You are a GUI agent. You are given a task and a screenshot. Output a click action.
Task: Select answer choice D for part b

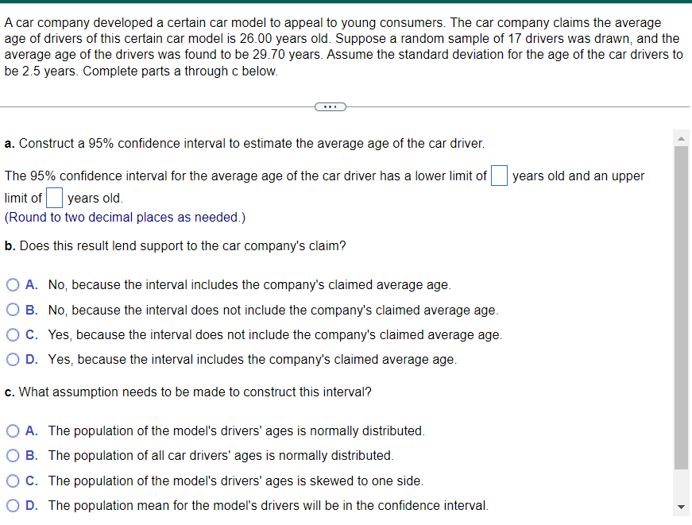click(13, 360)
